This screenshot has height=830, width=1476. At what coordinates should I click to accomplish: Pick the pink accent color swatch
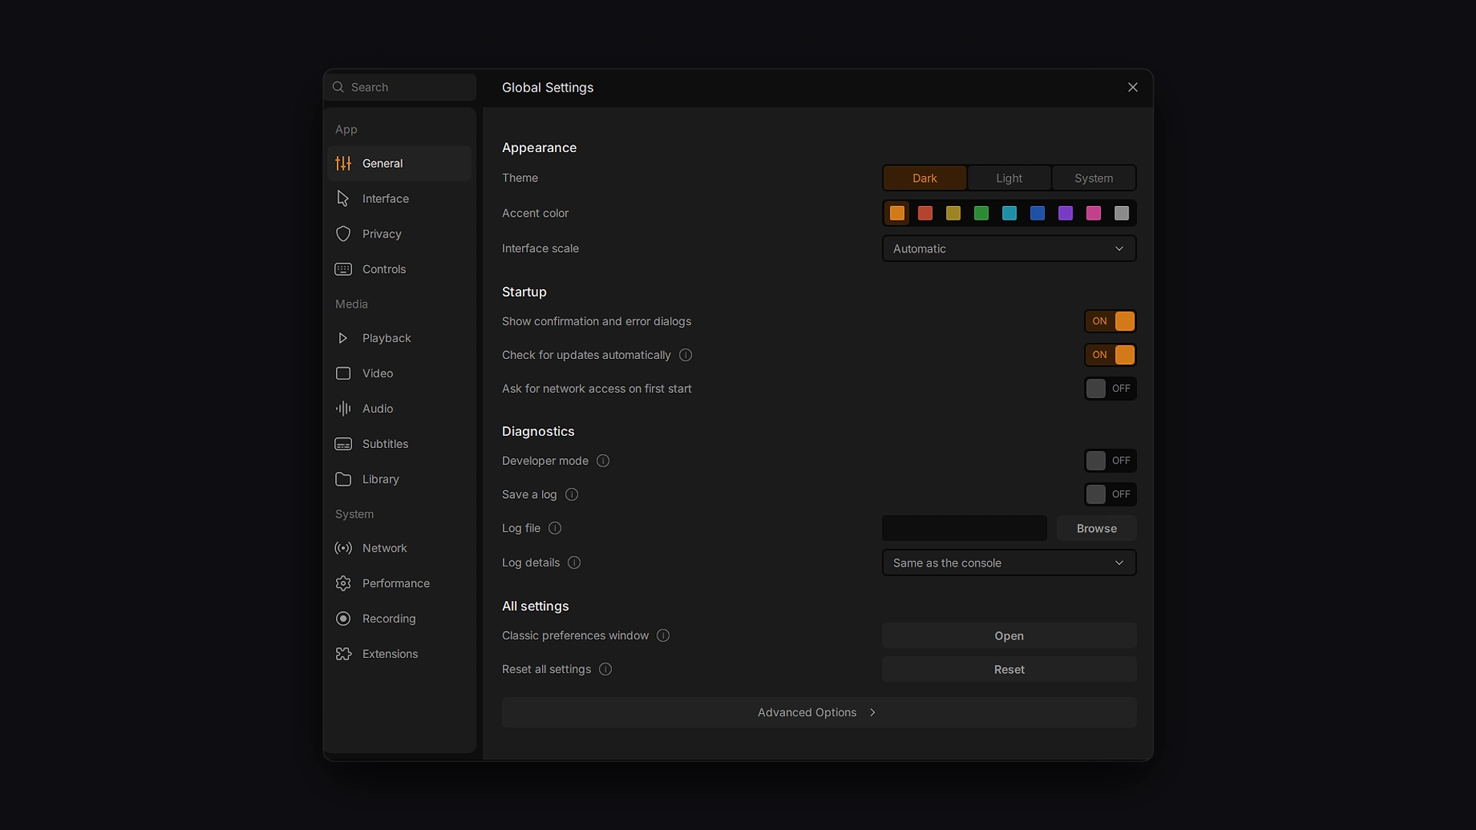1093,214
